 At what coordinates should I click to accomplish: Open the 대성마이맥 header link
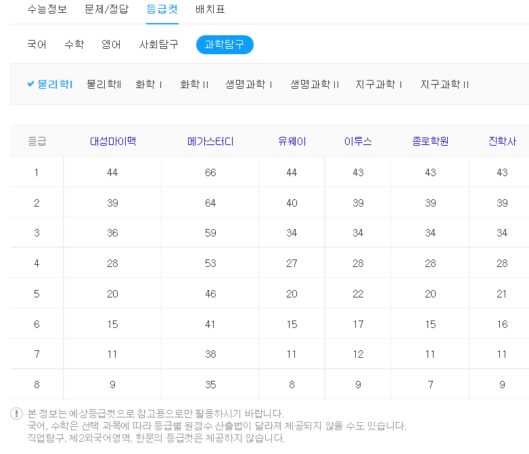113,142
